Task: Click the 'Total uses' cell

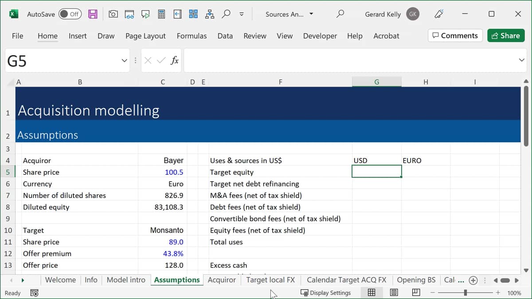Action: point(280,242)
